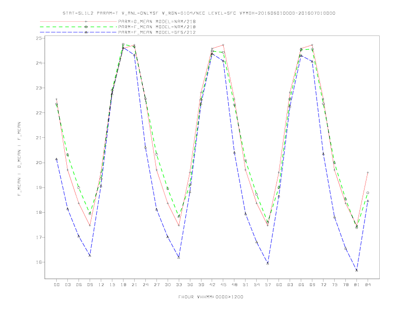Image resolution: width=401 pixels, height=310 pixels.
Task: Click the lowest blue triangle data point at hour 81
Action: [x=357, y=270]
